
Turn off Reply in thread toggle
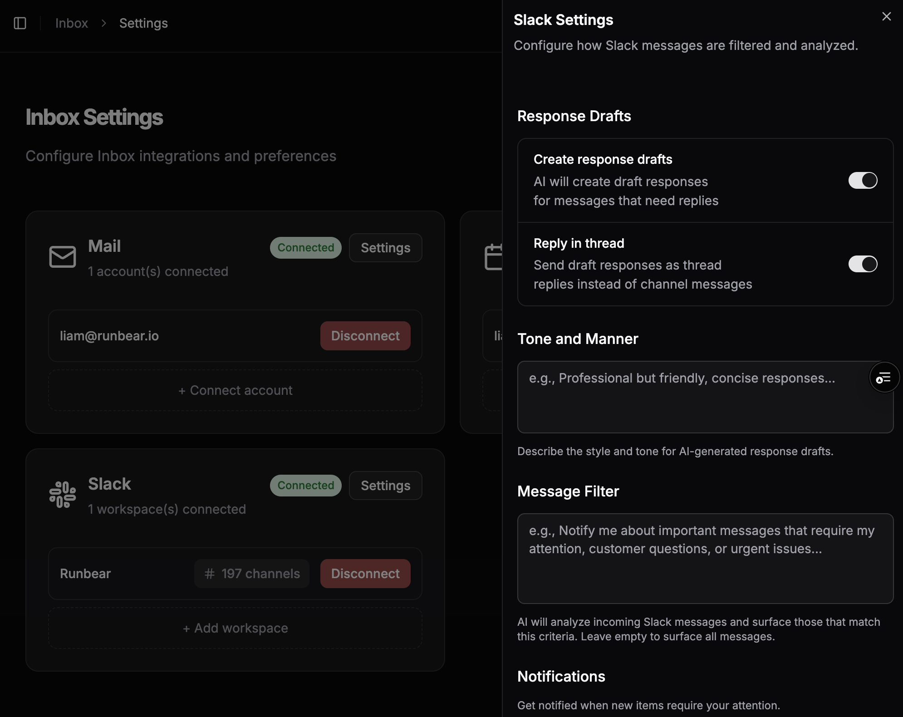pyautogui.click(x=863, y=264)
